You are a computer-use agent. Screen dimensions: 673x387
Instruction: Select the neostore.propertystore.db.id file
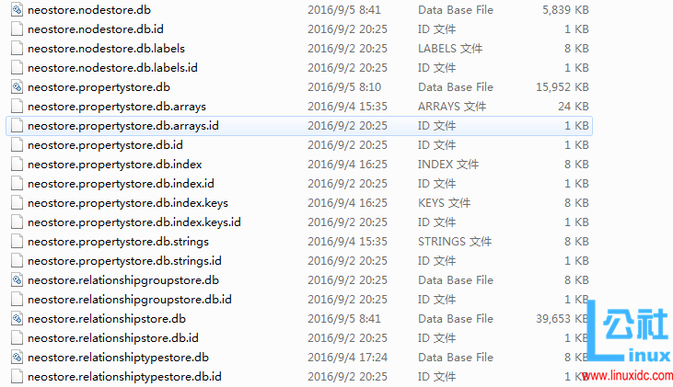point(105,145)
